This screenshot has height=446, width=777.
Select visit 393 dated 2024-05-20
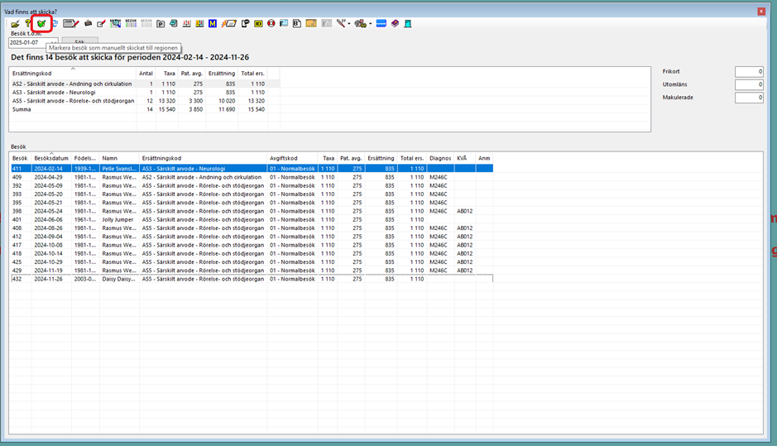tap(252, 194)
